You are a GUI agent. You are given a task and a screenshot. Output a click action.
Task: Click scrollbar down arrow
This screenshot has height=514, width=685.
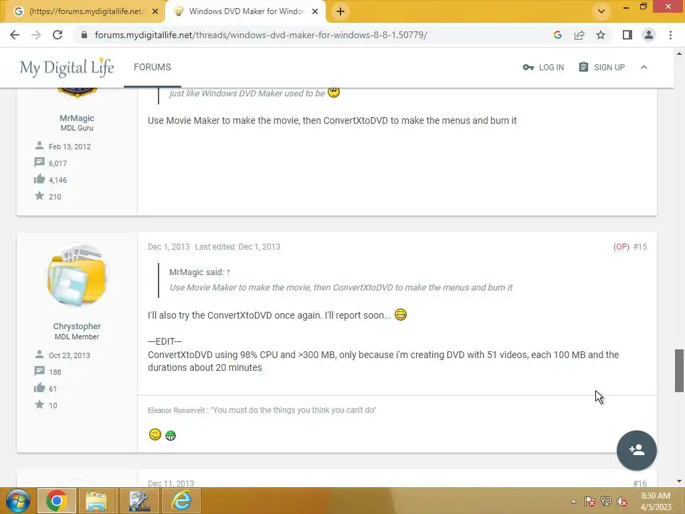679,481
